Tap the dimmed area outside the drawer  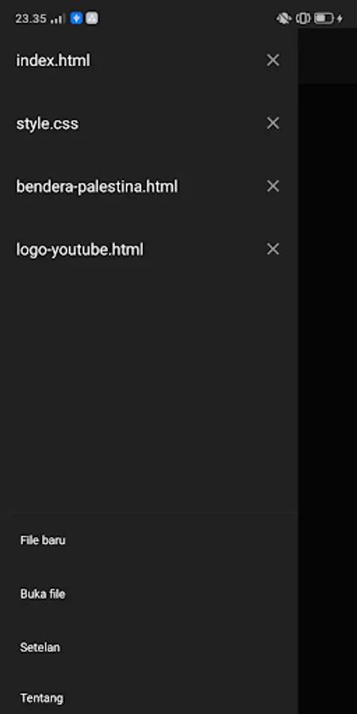328,364
